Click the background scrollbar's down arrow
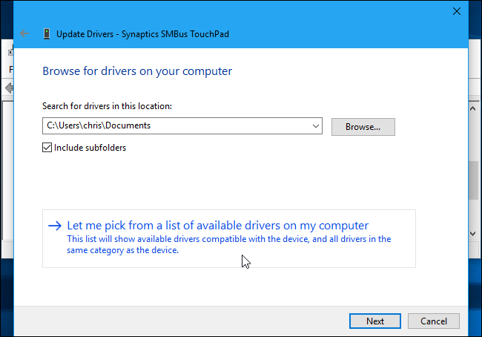The width and height of the screenshot is (482, 337). click(474, 233)
